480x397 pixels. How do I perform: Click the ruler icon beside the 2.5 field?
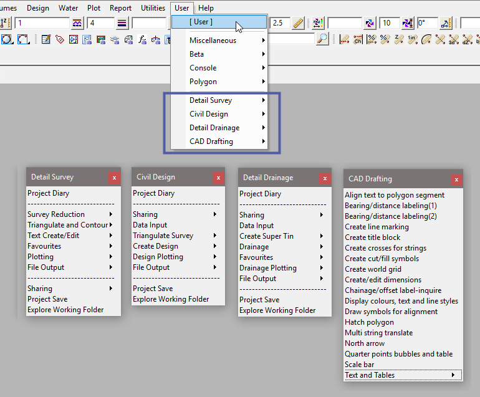tap(298, 24)
